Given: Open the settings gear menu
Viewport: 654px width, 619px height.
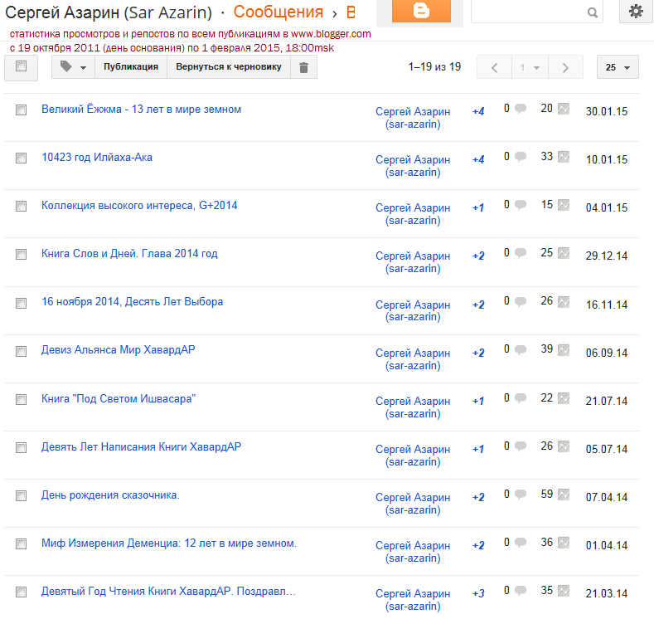Looking at the screenshot, I should click(636, 12).
